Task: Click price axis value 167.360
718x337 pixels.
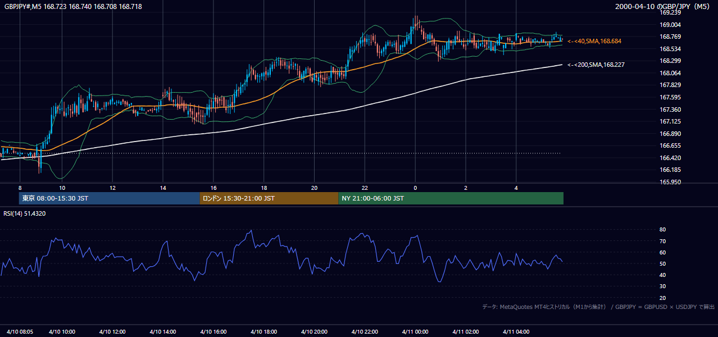Action: [x=670, y=110]
